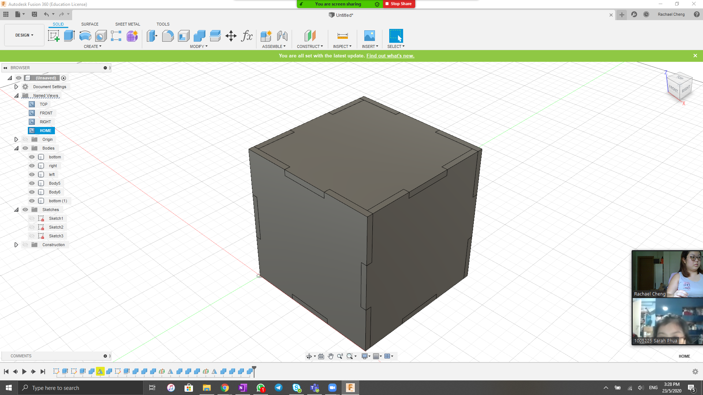Image resolution: width=703 pixels, height=395 pixels.
Task: Expand the Construction folder
Action: pyautogui.click(x=16, y=245)
